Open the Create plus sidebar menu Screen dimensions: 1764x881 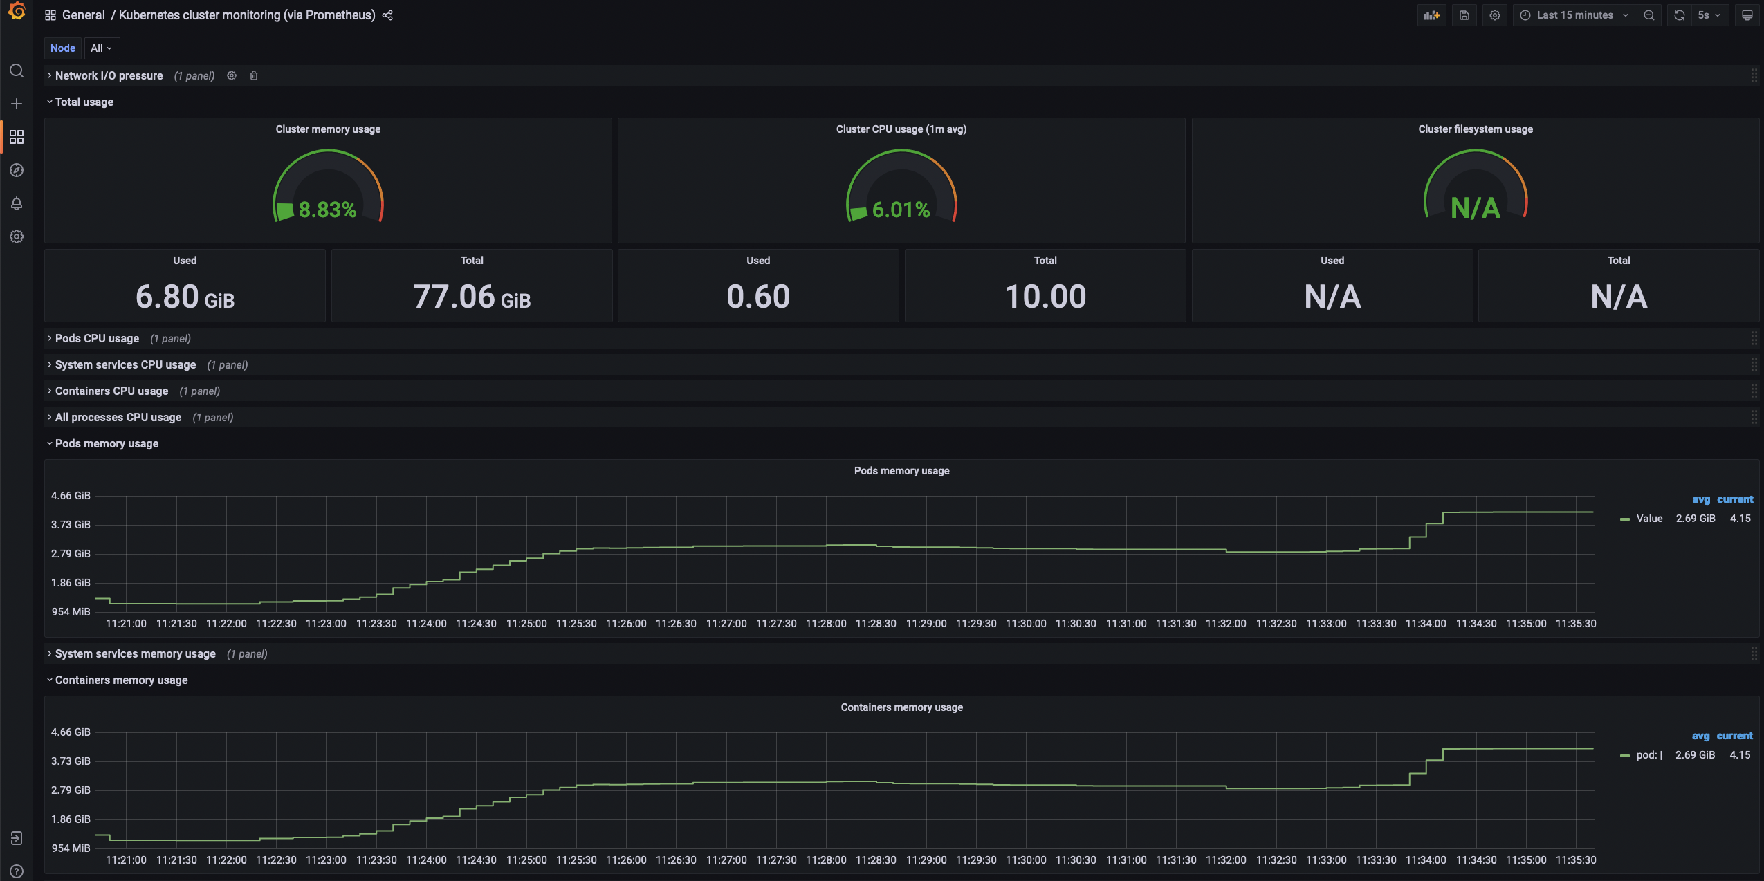coord(17,104)
